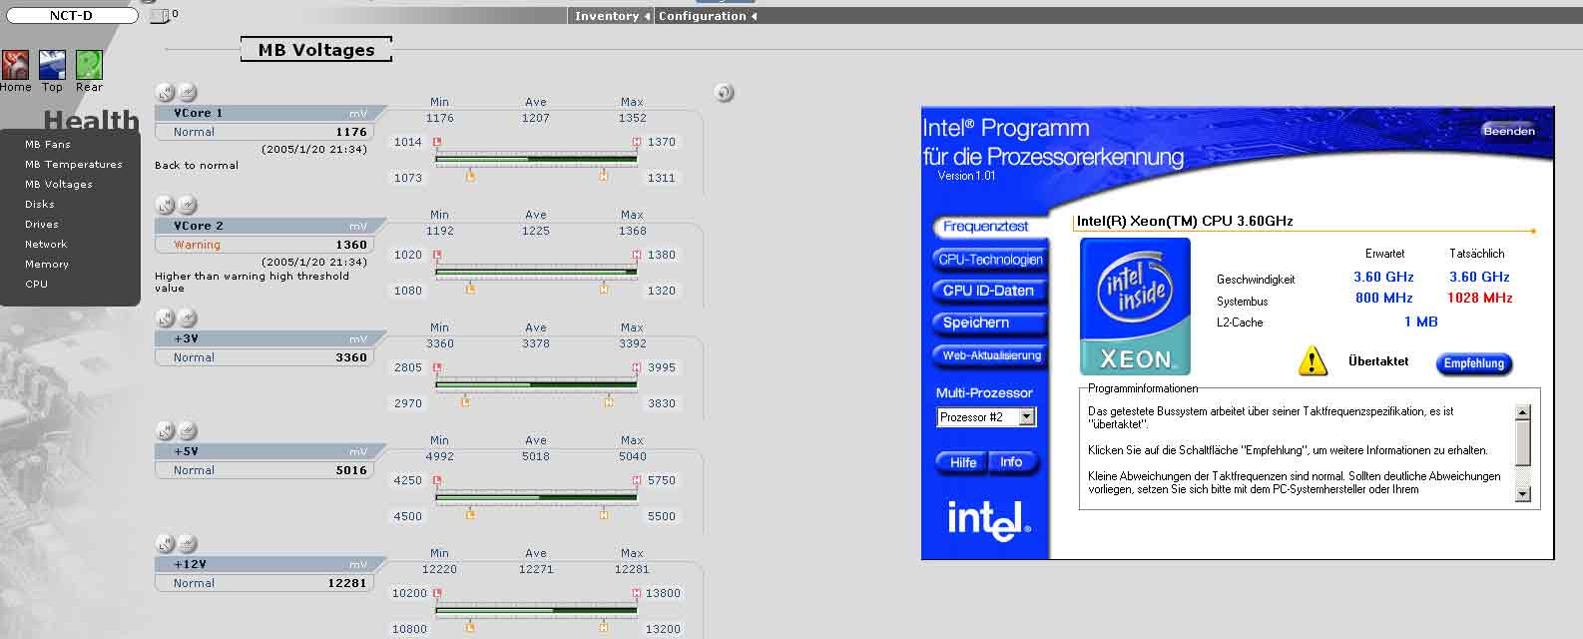This screenshot has width=1583, height=639.
Task: Click the 'Back to normal' message
Action: coord(197,166)
